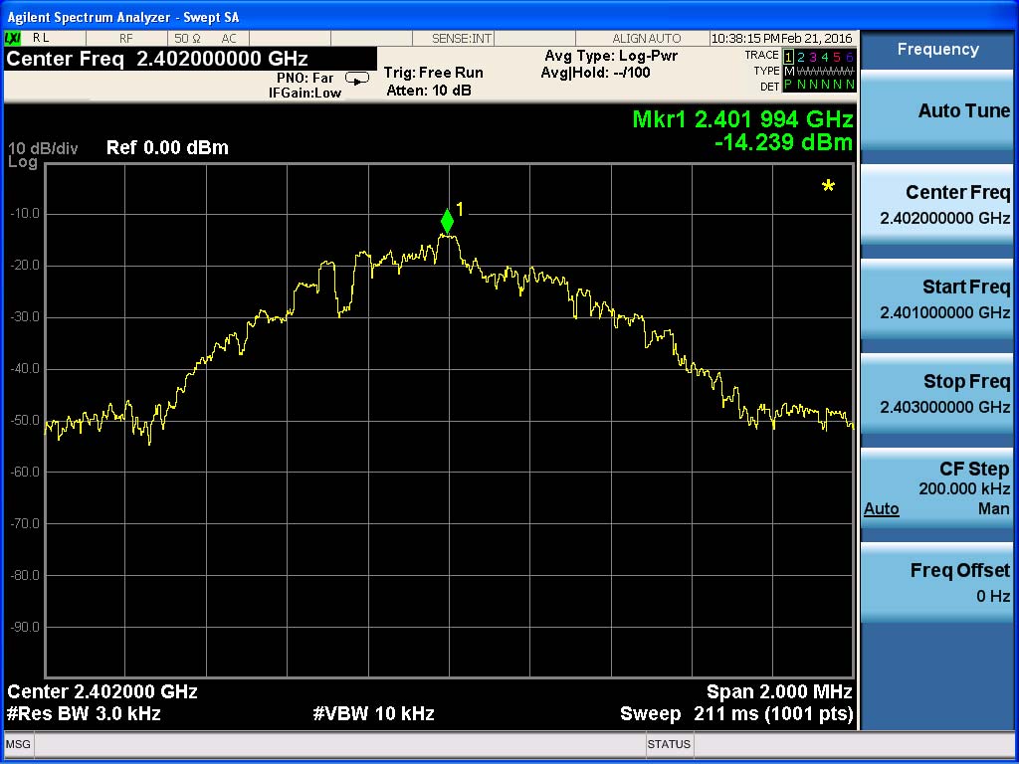The width and height of the screenshot is (1019, 764).
Task: Click the Sweep 211 ms (1001 pts) text
Action: (736, 714)
